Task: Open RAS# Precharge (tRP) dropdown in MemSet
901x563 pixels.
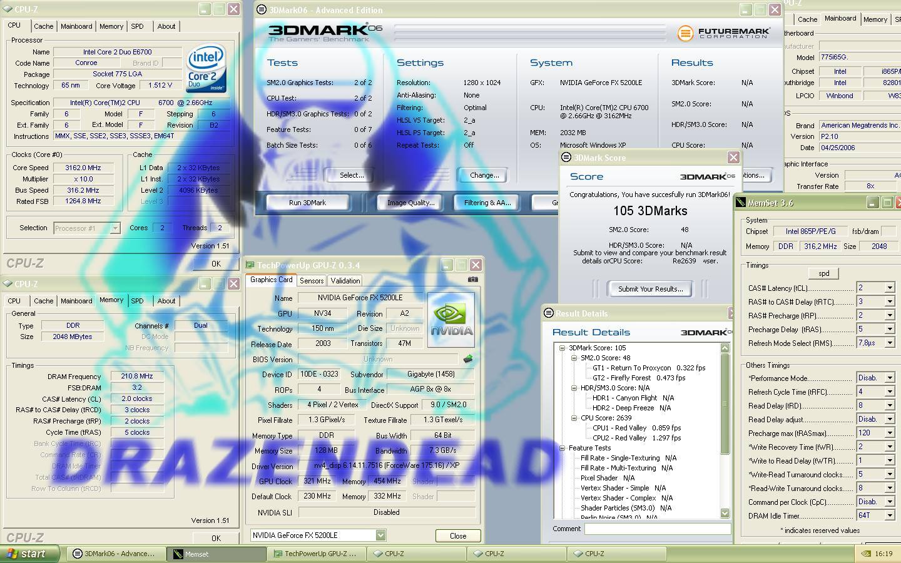Action: pyautogui.click(x=889, y=315)
